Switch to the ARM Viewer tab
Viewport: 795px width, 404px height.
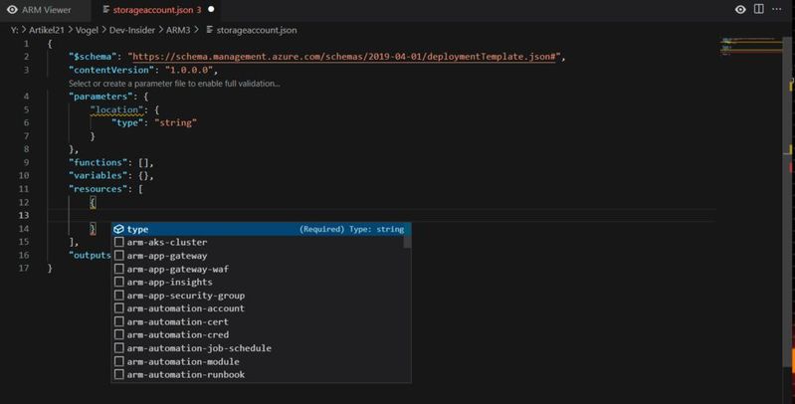point(50,9)
